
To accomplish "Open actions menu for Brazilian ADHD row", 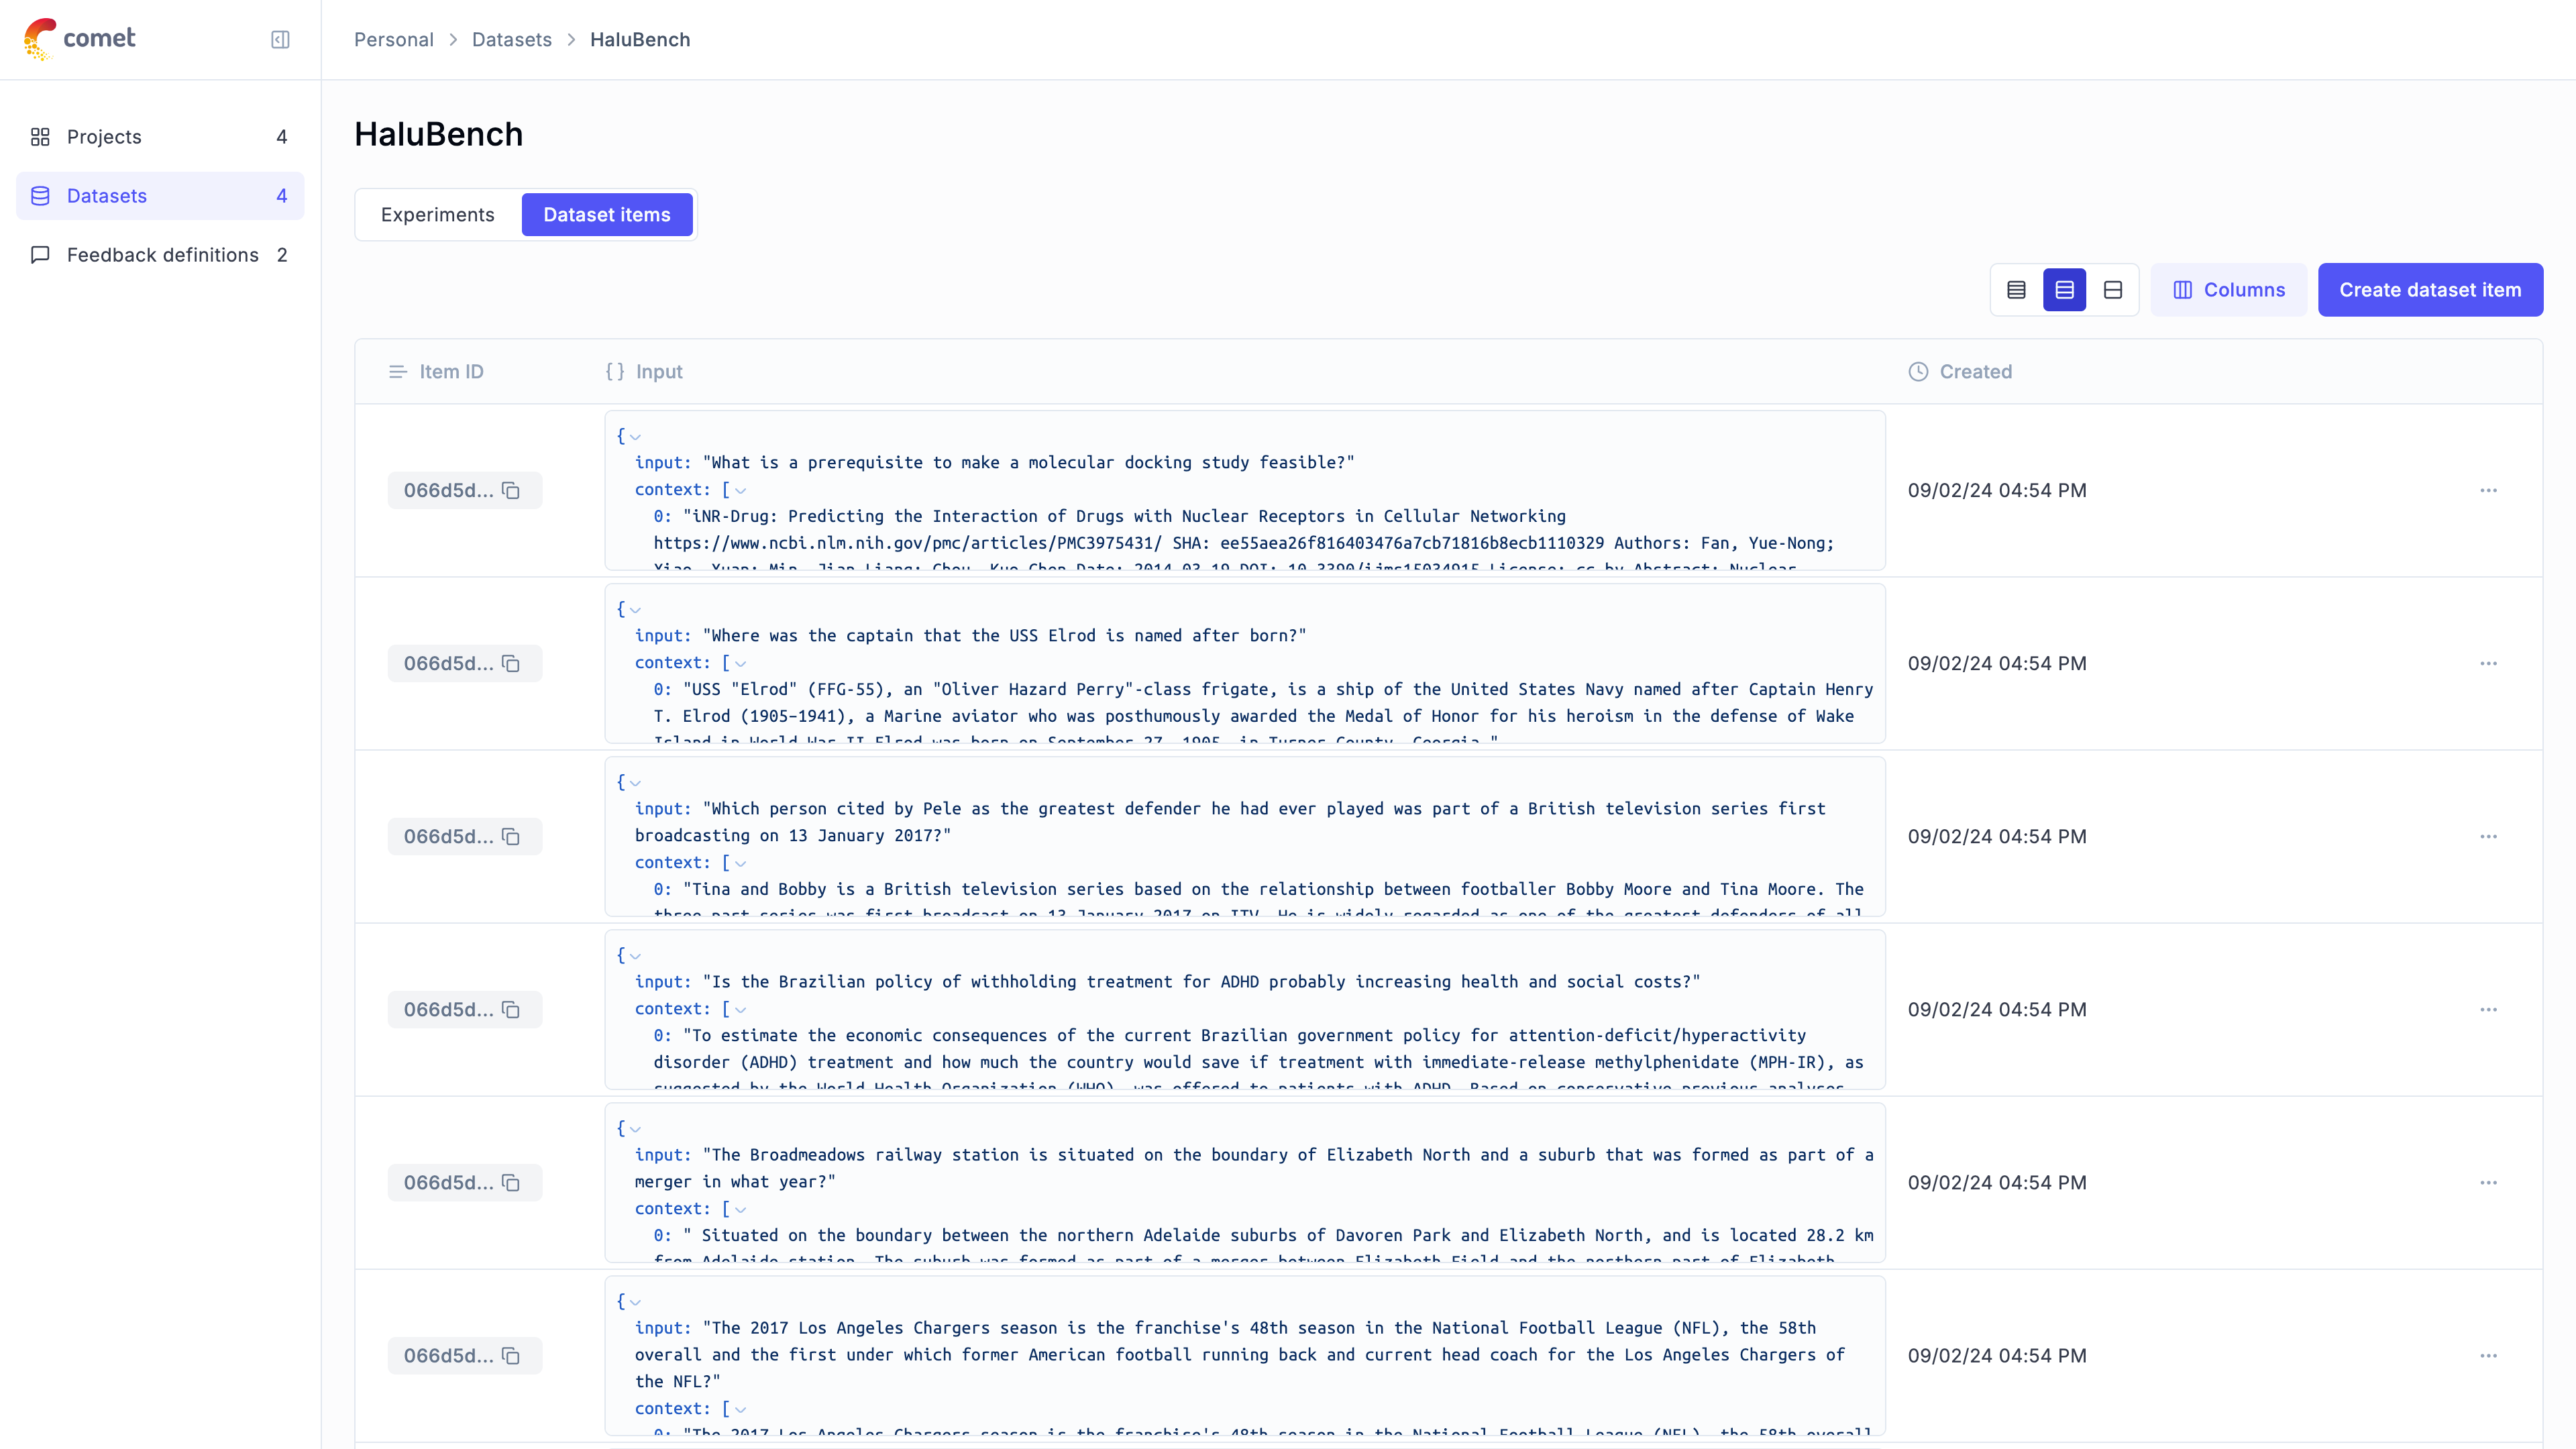I will click(x=2488, y=1010).
